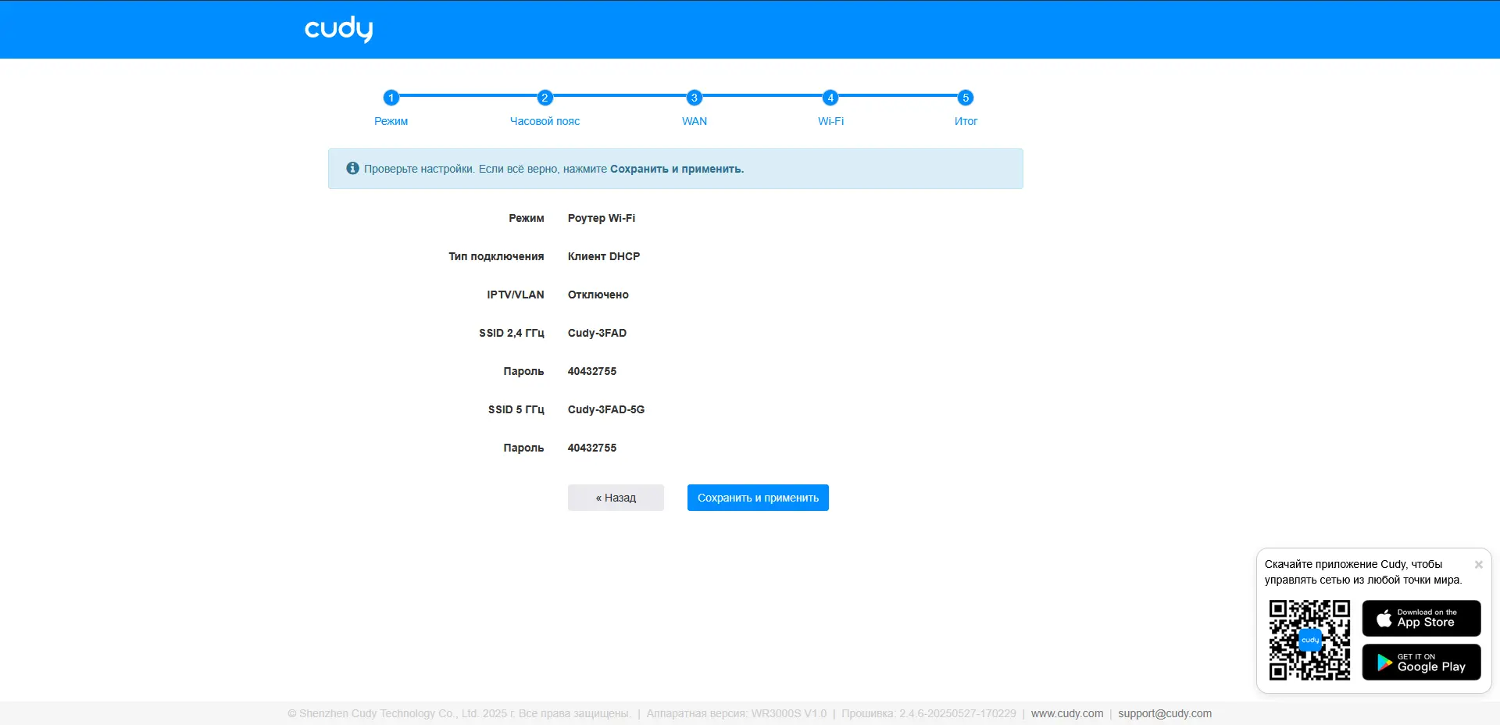Close the Cudy app download popup

1478,564
